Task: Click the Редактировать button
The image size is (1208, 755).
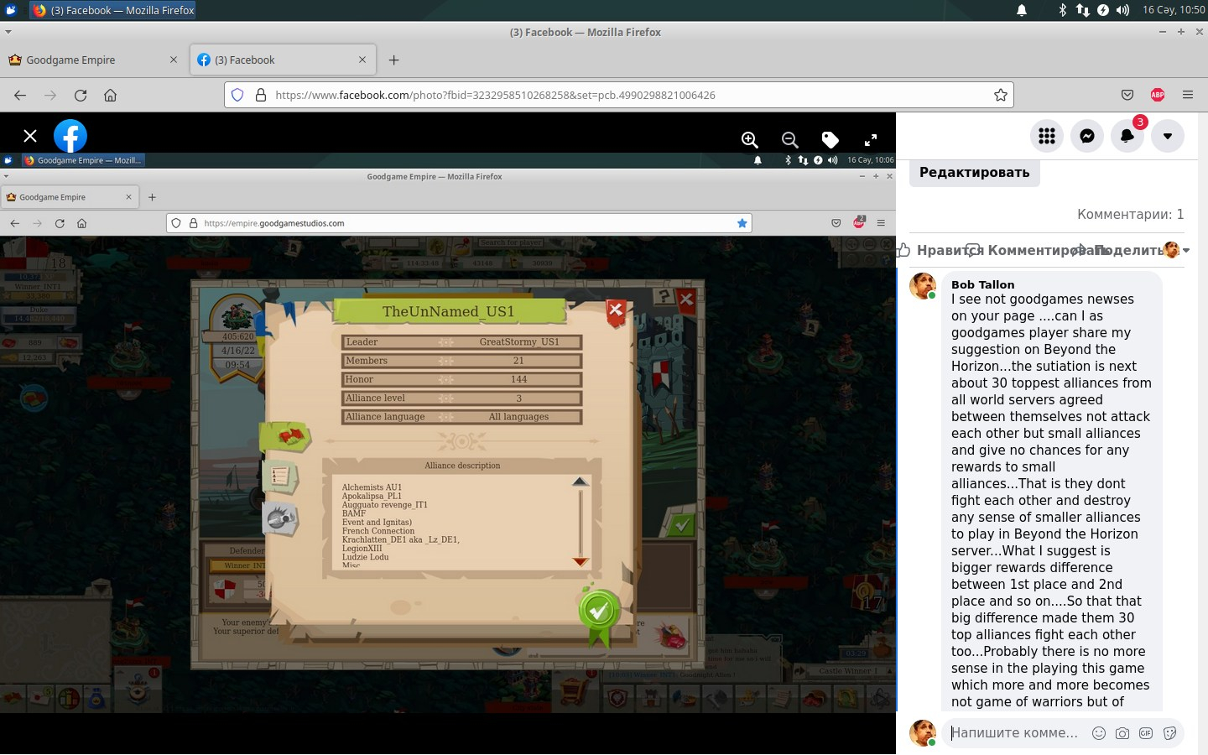Action: (x=974, y=172)
